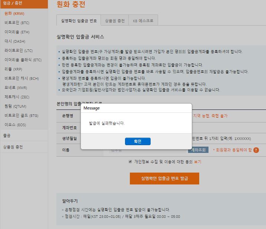The width and height of the screenshot is (266, 229).
Task: Select 비트코인 (BTC) in the sidebar
Action: pos(17,23)
